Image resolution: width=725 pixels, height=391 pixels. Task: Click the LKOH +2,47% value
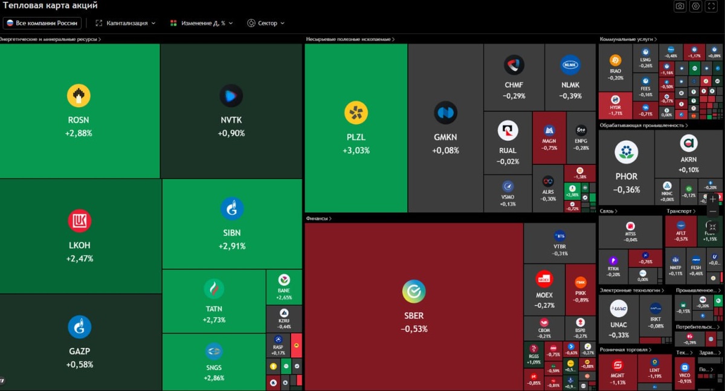pos(79,259)
